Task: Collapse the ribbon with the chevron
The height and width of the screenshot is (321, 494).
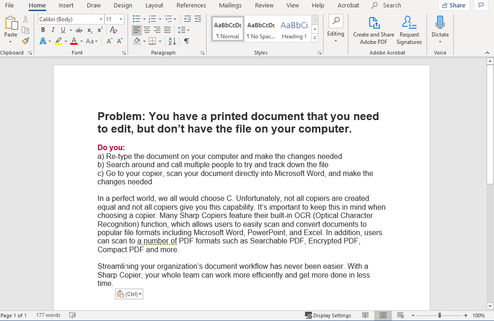Action: tap(487, 53)
